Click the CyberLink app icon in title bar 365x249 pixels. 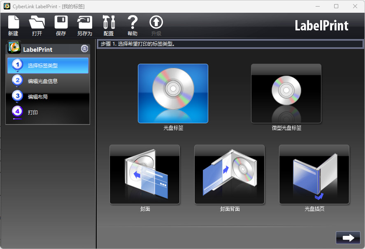pos(7,6)
